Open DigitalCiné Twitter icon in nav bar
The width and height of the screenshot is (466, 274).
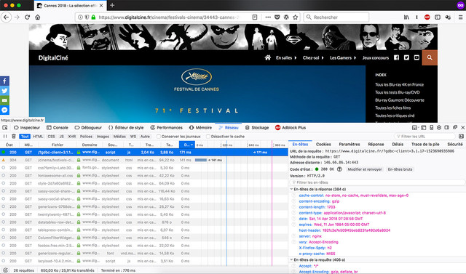(406, 57)
